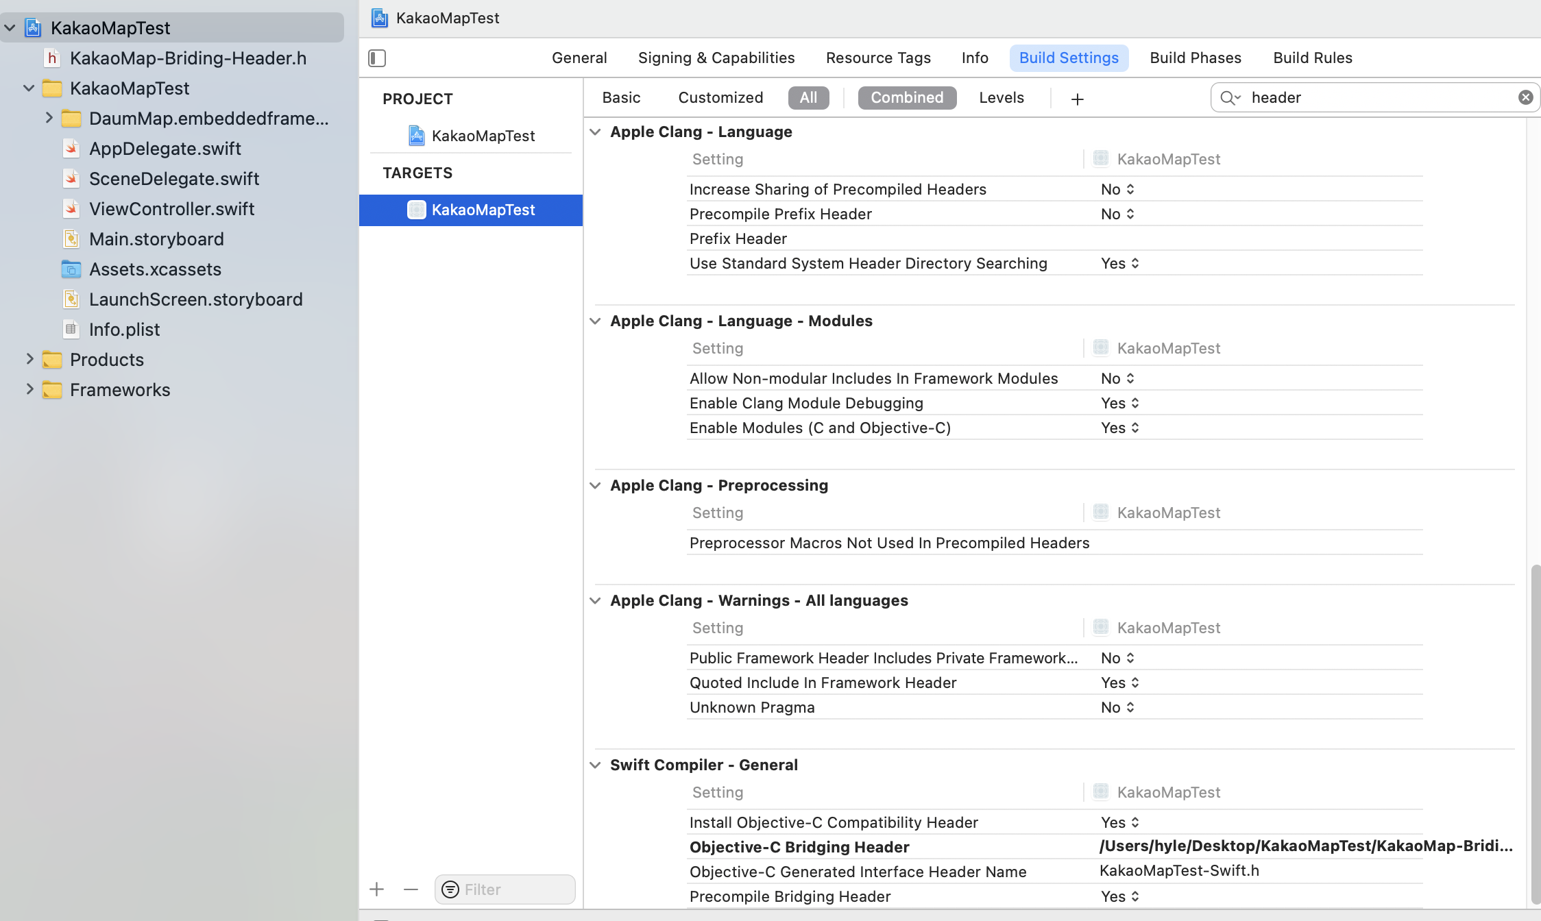Screen dimensions: 1541x921
Task: Click the Assets.xcassets catalog icon
Action: [x=71, y=269]
